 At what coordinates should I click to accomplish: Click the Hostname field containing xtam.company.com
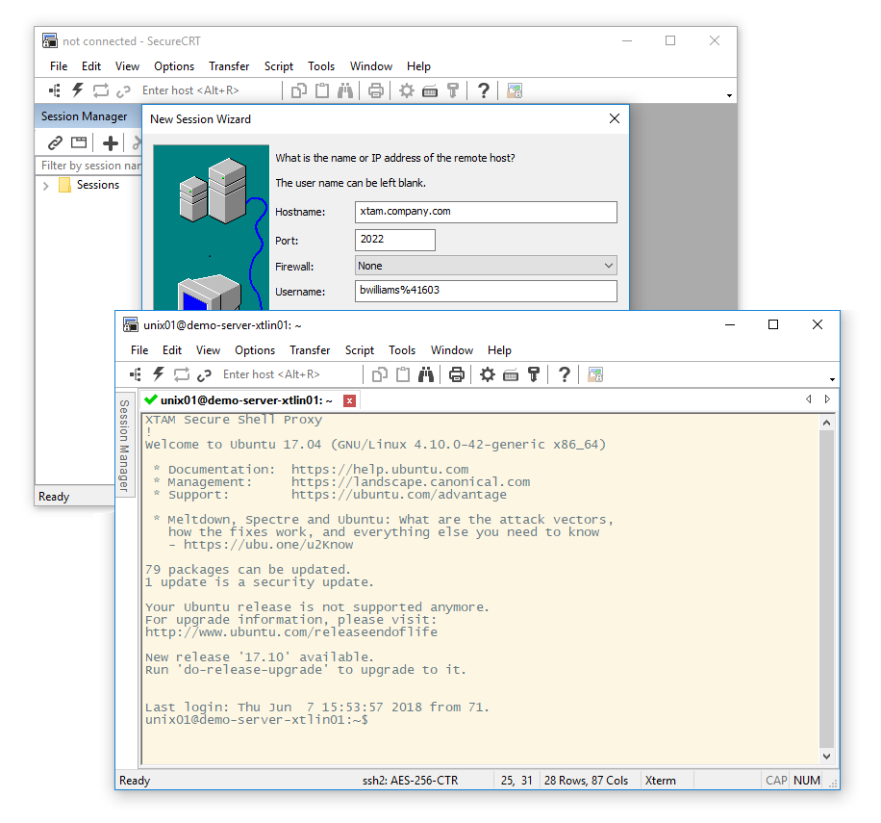(486, 212)
